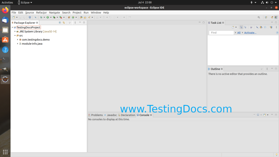Expand com.testingdocs.demo package

point(17,40)
